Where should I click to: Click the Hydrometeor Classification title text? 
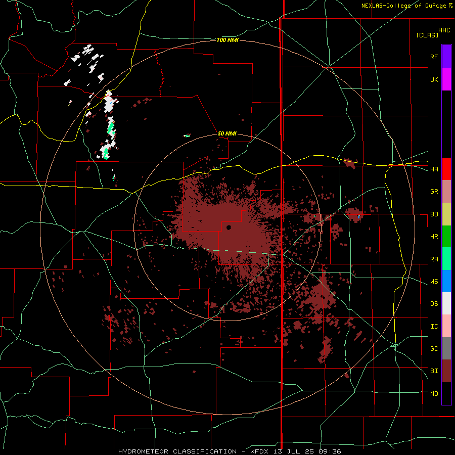[x=177, y=451]
